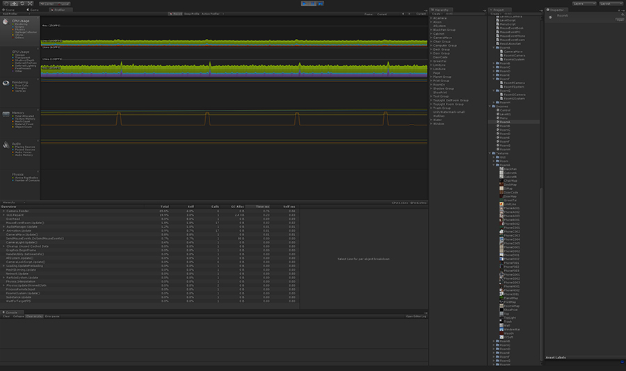Screen dimensions: 626x371
Task: Collapse the RoomA scripts folder
Action: point(494,47)
